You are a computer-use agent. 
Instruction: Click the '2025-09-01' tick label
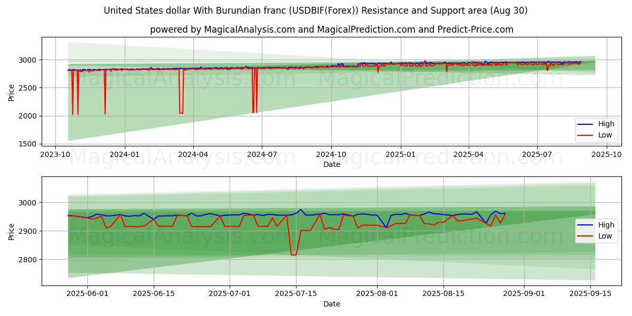(524, 294)
